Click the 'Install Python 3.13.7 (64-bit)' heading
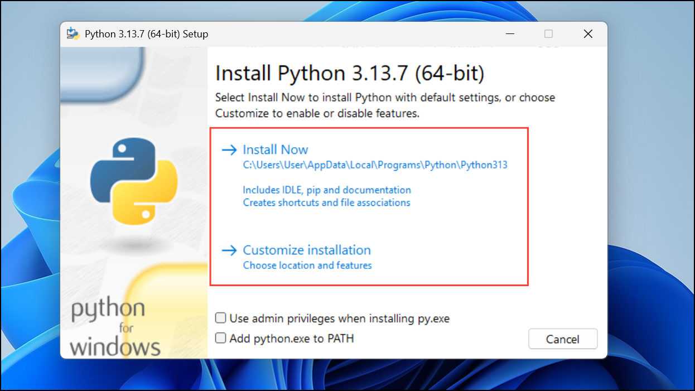Viewport: 695px width, 391px height. tap(350, 74)
